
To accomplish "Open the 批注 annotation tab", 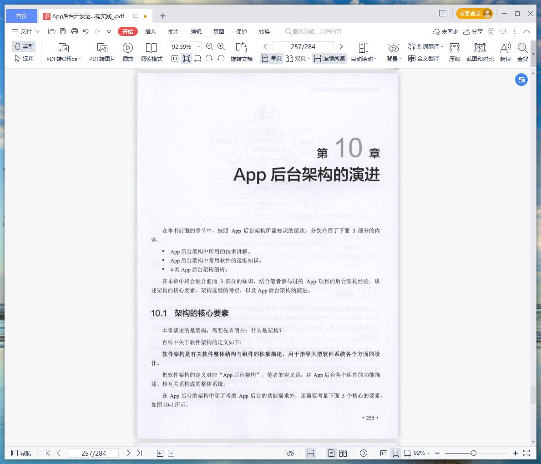I will tap(173, 31).
